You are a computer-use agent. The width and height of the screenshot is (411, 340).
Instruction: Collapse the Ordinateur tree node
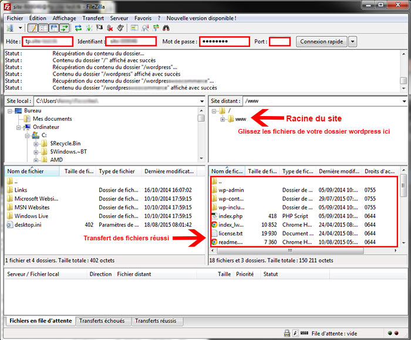tap(18, 127)
